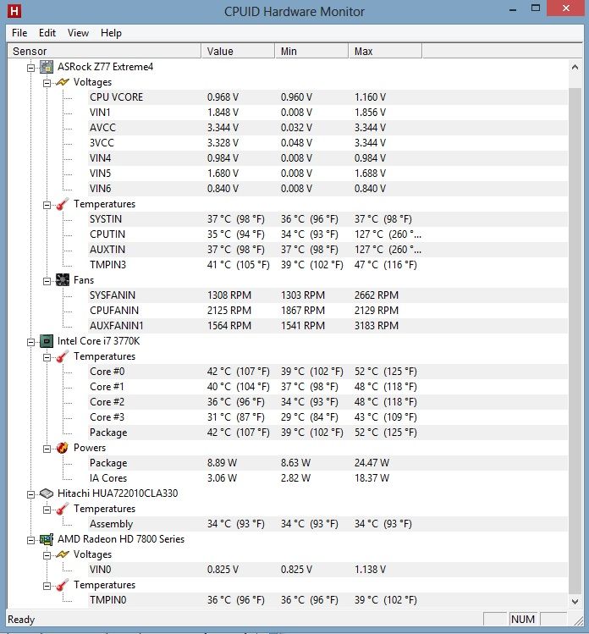Click the Max column header
This screenshot has height=634, width=589.
coord(385,52)
